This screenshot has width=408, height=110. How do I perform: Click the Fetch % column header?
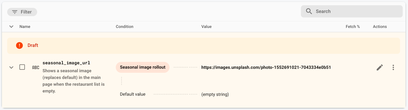coord(353,27)
